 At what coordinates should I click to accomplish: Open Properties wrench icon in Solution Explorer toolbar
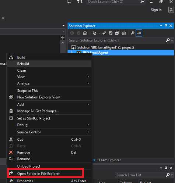coord(133,33)
